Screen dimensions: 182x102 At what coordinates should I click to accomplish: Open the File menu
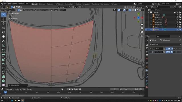pos(5,4)
